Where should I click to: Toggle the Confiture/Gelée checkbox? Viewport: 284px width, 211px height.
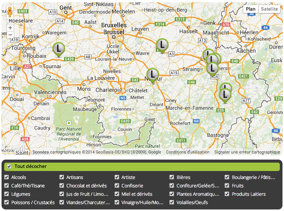[172, 185]
